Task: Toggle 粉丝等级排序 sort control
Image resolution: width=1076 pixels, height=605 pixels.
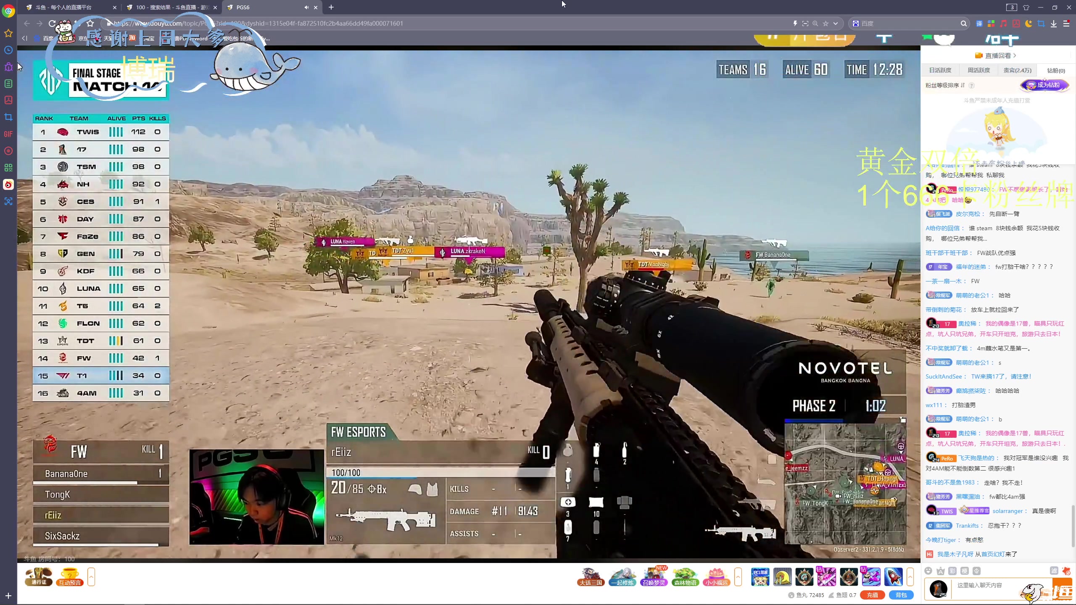Action: tap(945, 85)
